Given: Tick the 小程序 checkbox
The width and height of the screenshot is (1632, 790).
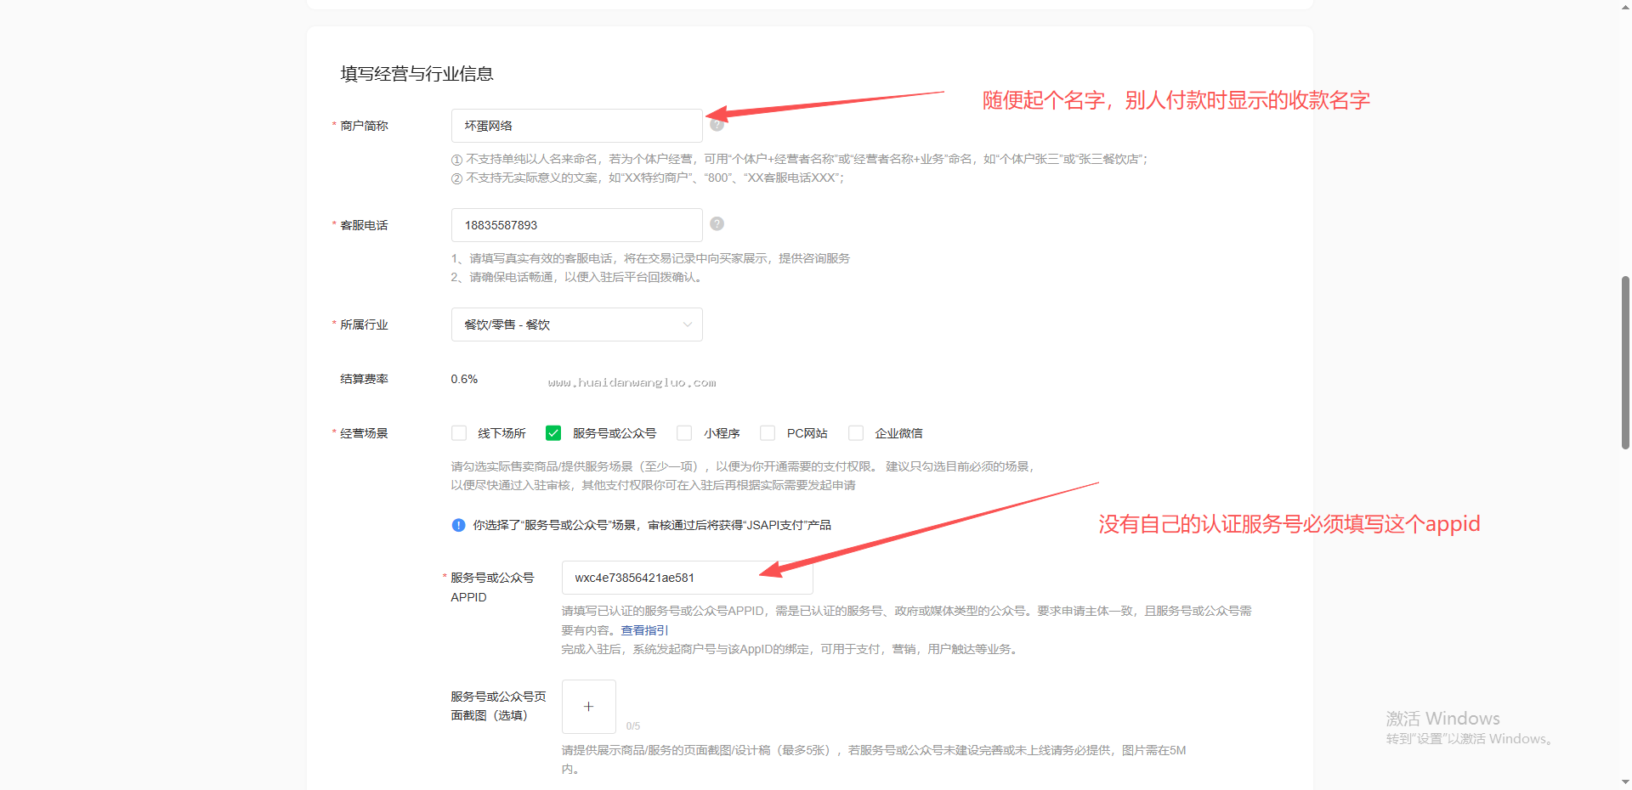Looking at the screenshot, I should click(684, 433).
